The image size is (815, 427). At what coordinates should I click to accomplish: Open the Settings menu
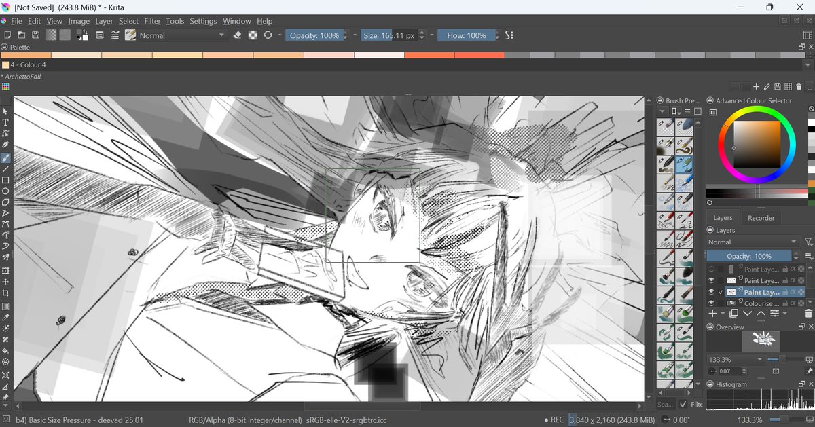click(x=203, y=21)
